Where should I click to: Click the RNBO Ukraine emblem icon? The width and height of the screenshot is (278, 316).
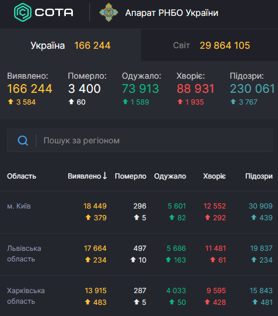click(109, 12)
